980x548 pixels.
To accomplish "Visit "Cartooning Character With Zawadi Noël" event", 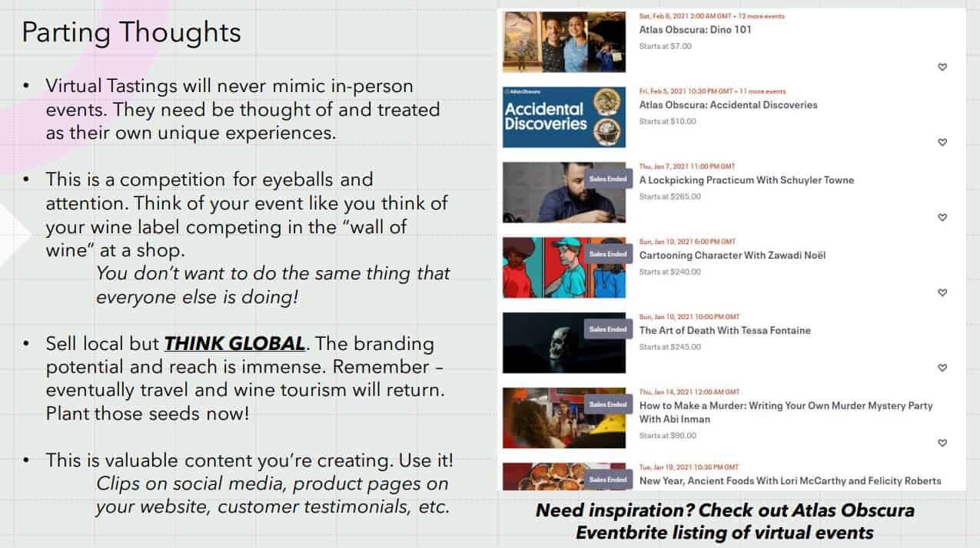I will tap(733, 256).
